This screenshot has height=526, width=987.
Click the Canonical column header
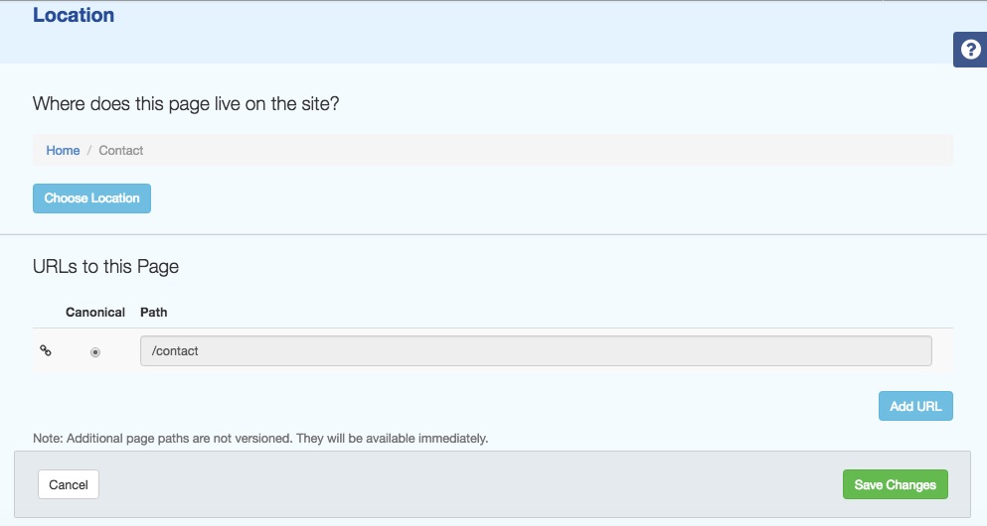click(95, 313)
